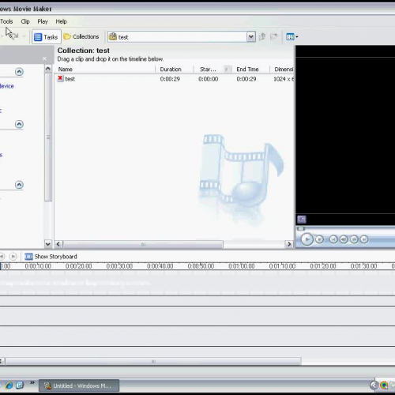Click the 0:00:29 duration cell
The width and height of the screenshot is (395, 395).
tap(170, 79)
